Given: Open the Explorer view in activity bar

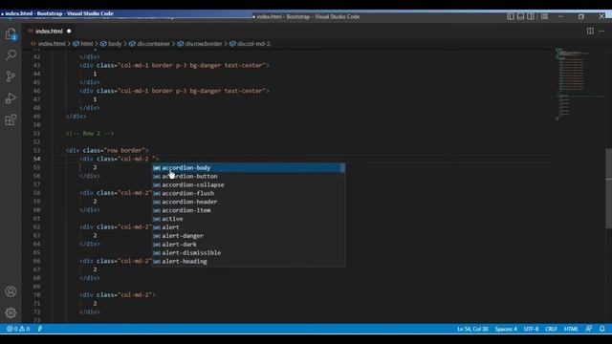Looking at the screenshot, I should (x=11, y=34).
